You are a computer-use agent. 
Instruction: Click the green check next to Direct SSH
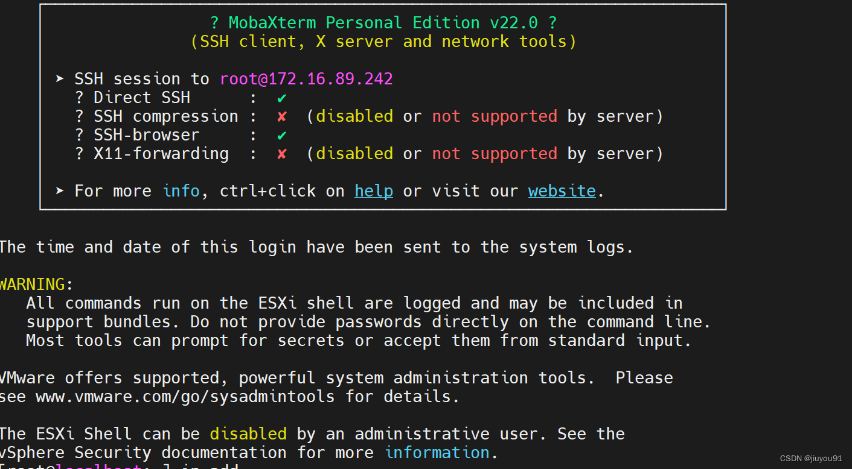coord(282,98)
